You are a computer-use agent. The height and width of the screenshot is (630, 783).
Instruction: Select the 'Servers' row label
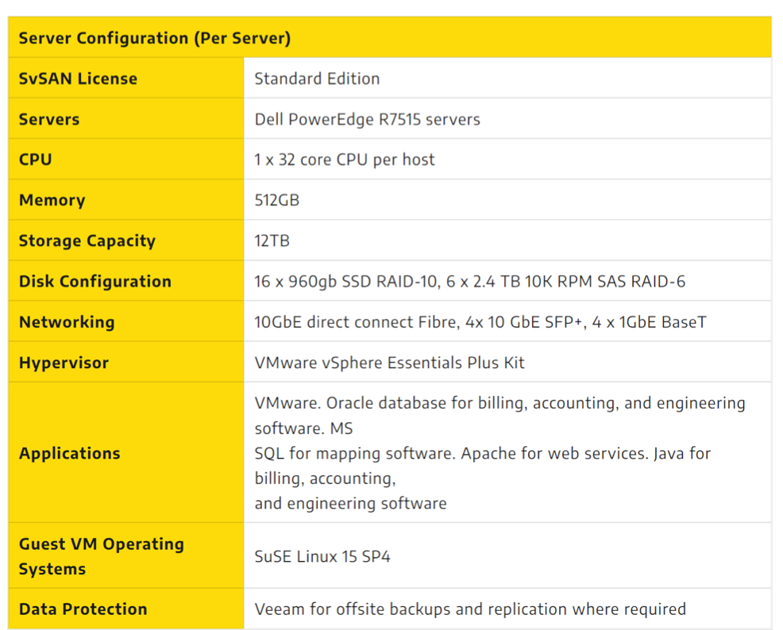coord(49,119)
